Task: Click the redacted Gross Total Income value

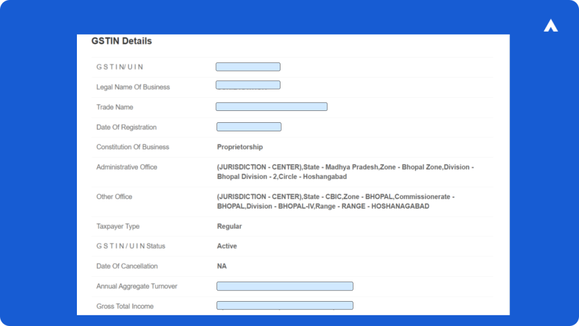Action: coord(285,305)
